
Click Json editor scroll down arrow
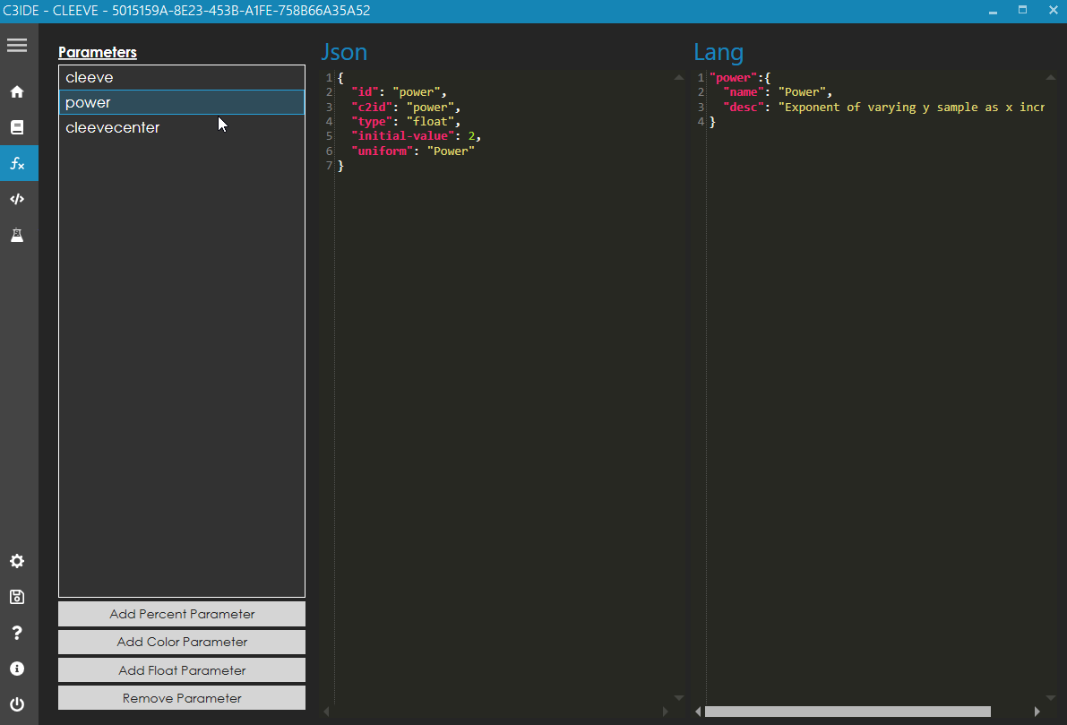tap(678, 698)
